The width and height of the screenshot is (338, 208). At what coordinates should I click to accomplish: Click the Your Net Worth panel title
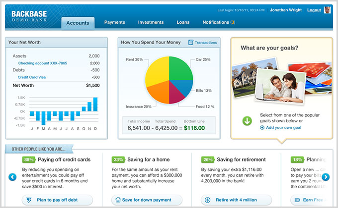tap(24, 42)
